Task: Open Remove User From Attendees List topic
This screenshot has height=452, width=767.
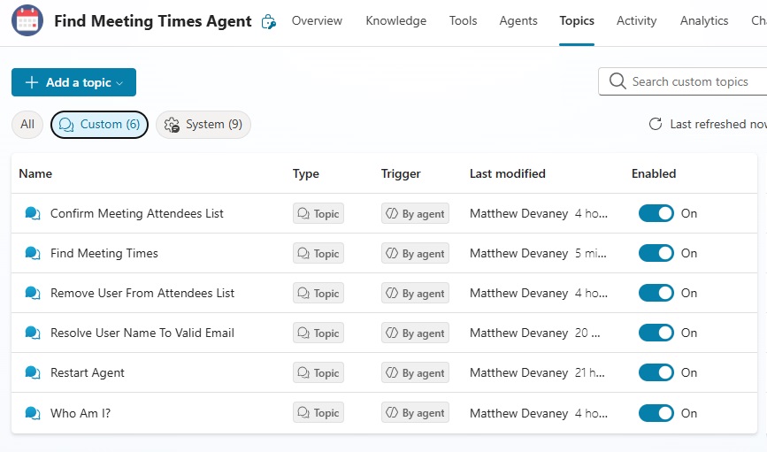Action: tap(142, 293)
